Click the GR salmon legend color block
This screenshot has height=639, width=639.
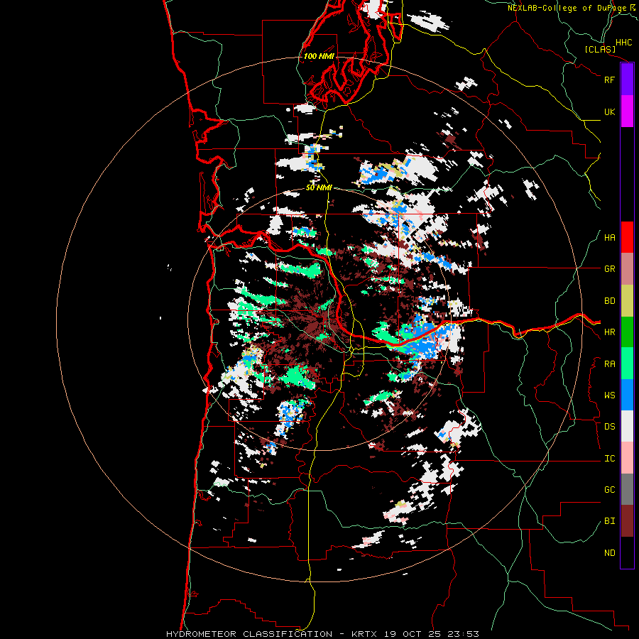627,269
